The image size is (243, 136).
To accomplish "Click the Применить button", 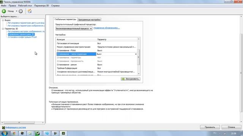I will click(210, 127).
